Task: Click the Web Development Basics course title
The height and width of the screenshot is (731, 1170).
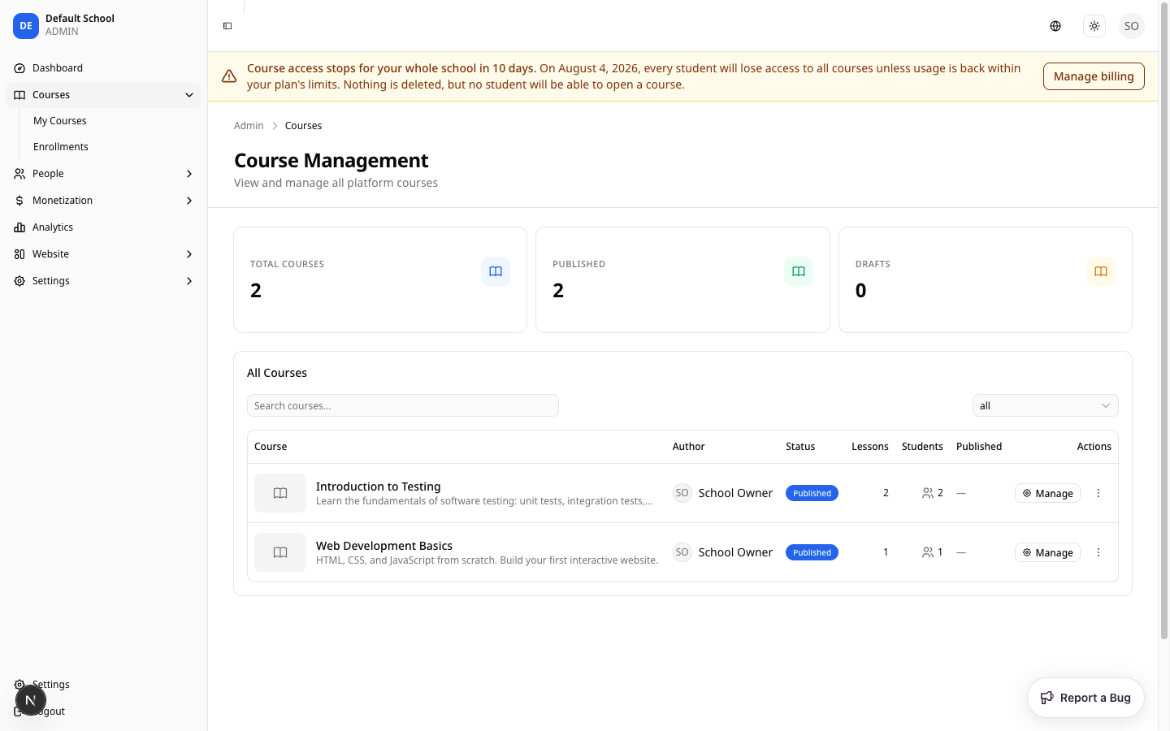Action: pyautogui.click(x=384, y=546)
